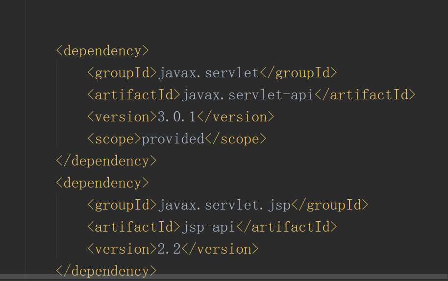Click the closing version tag after 2.2
Image resolution: width=448 pixels, height=281 pixels.
(220, 249)
